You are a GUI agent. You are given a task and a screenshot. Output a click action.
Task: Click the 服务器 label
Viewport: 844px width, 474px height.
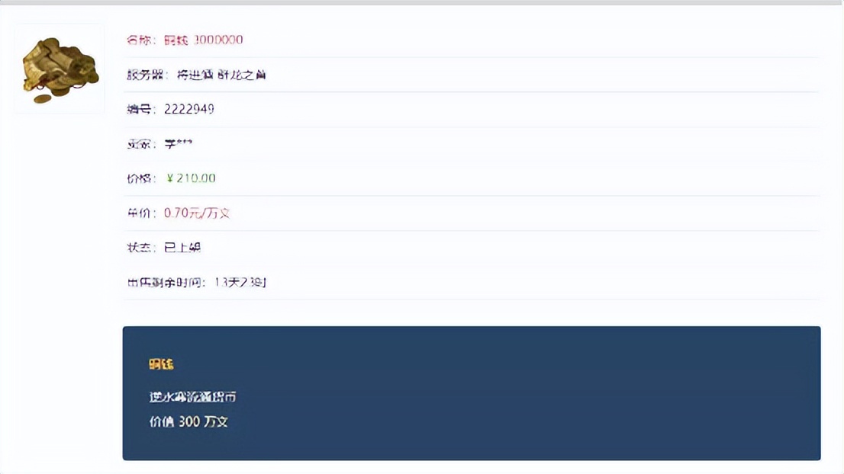coord(147,75)
